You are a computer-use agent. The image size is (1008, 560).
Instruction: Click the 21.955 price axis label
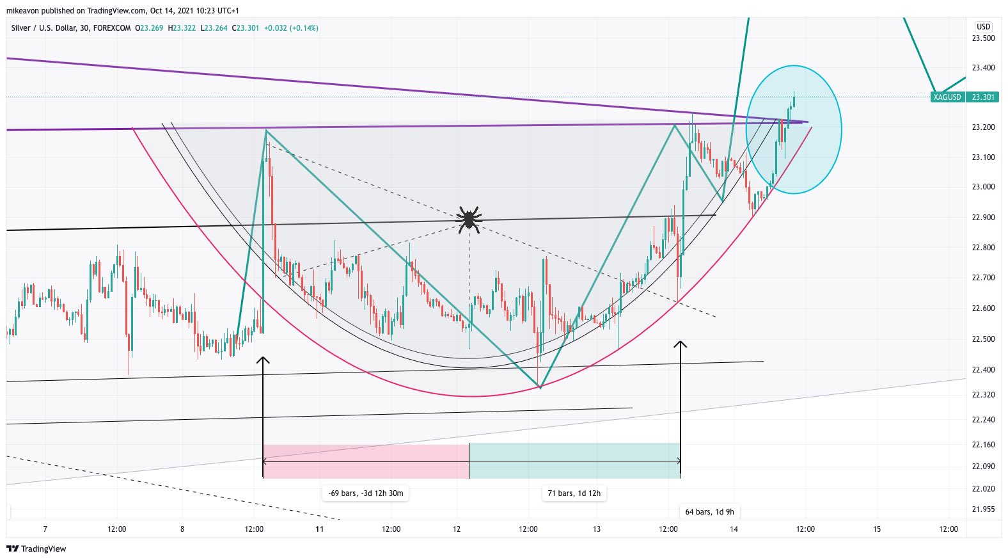983,509
